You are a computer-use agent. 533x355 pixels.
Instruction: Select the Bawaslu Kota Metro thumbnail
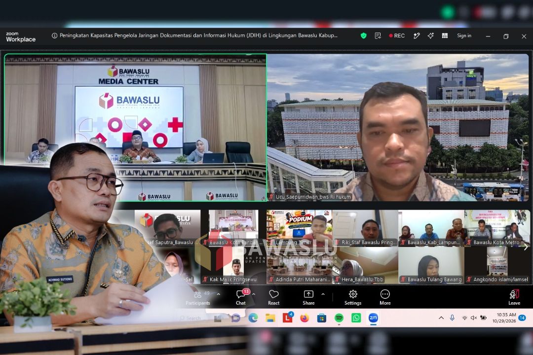[497, 228]
